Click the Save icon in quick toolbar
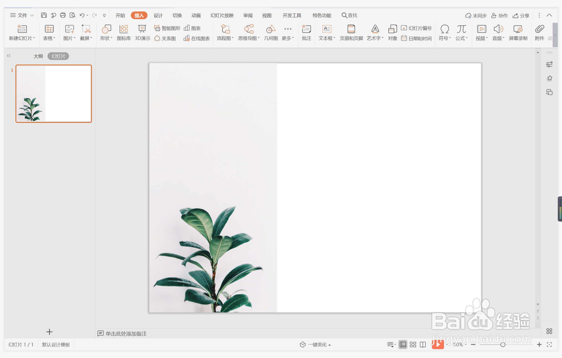This screenshot has width=562, height=358. pos(44,15)
